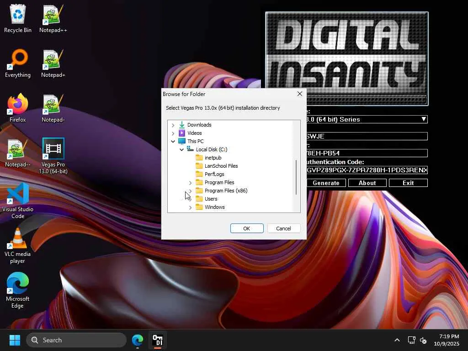Show hidden icons in the system tray

coord(397,340)
